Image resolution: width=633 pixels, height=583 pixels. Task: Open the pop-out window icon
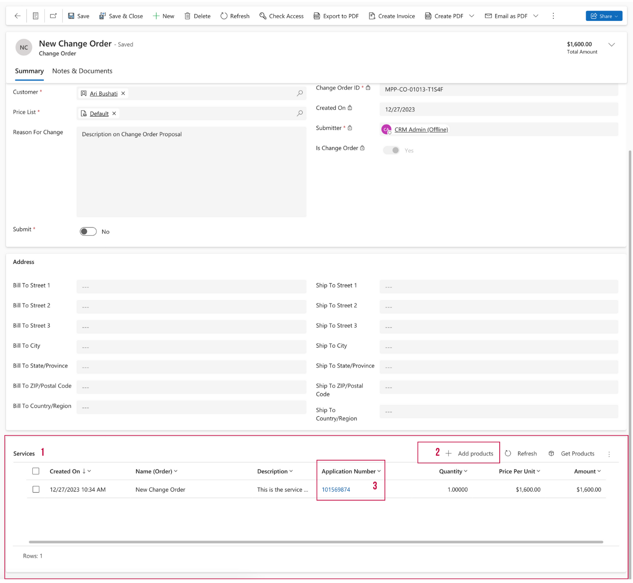coord(53,16)
